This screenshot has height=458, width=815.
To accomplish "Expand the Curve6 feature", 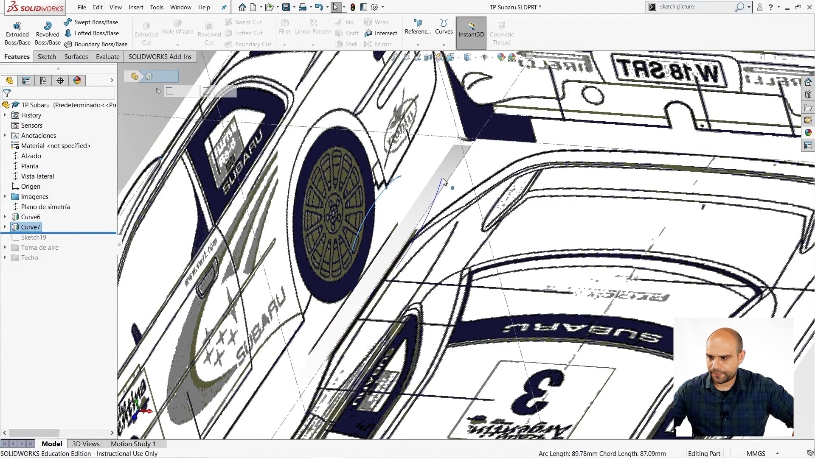I will (x=5, y=217).
